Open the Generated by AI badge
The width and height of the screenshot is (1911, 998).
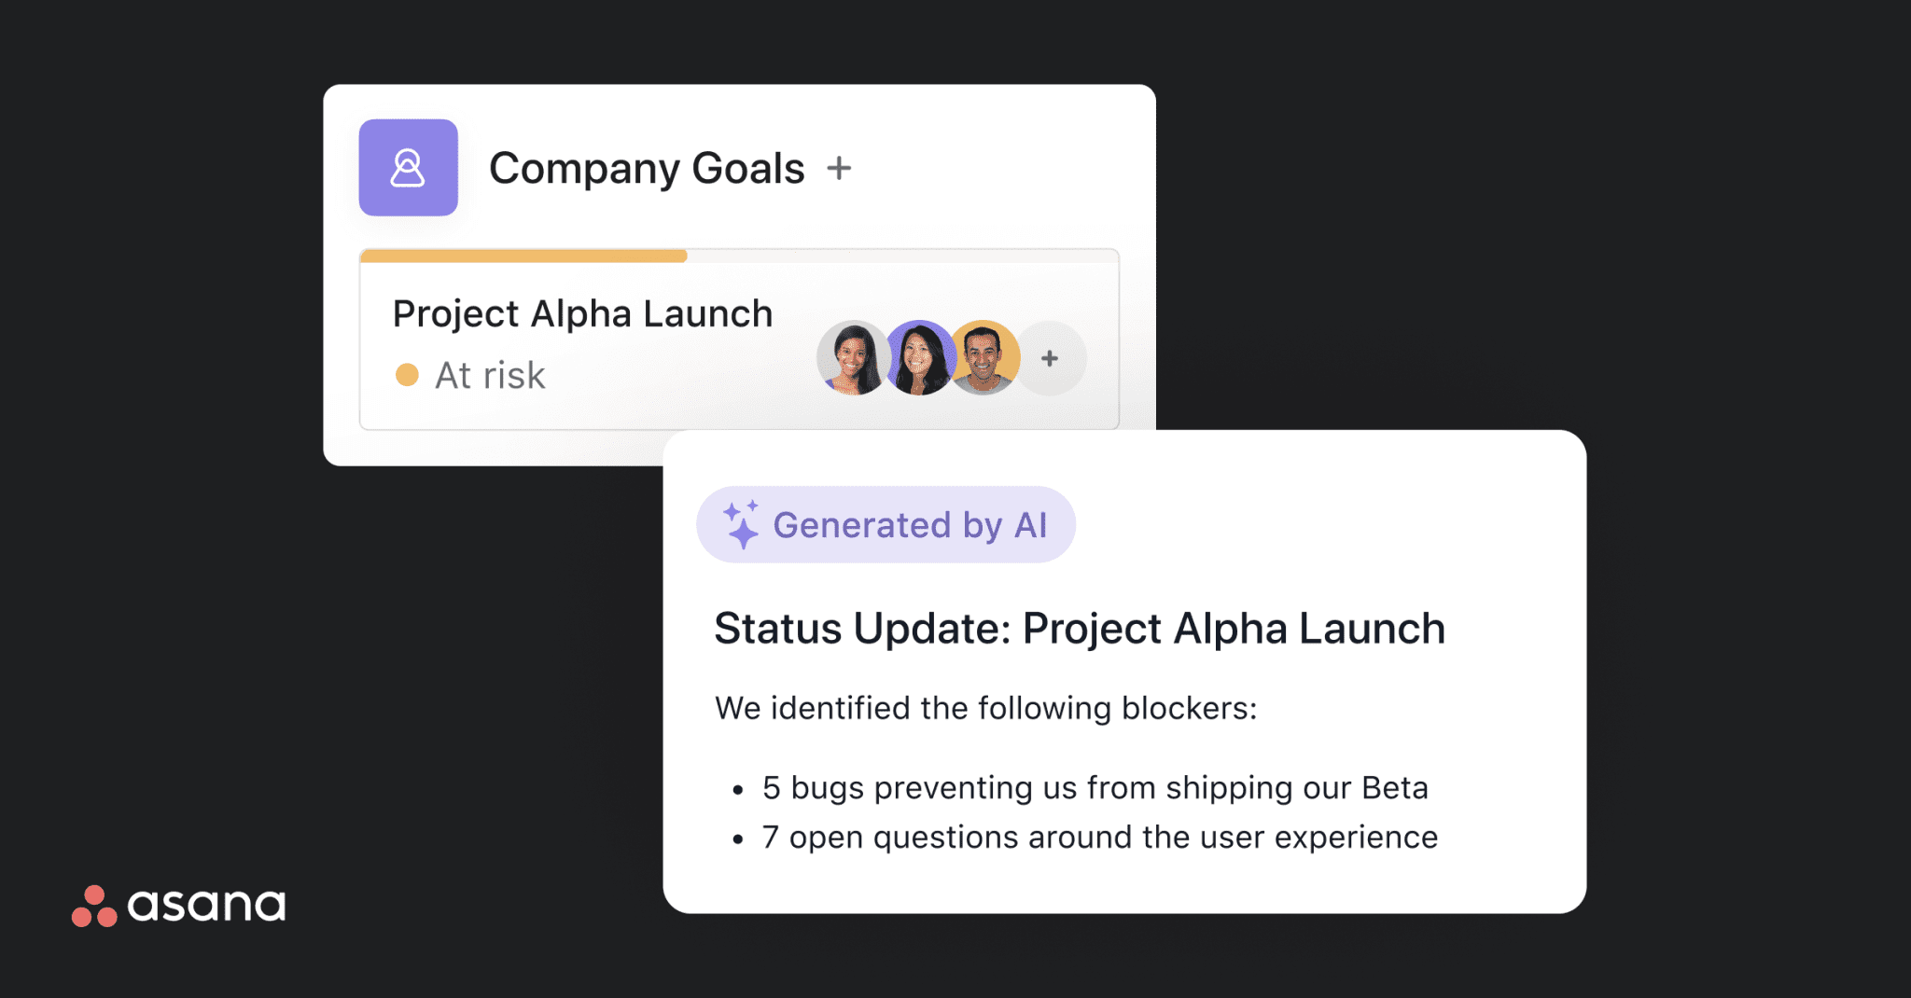coord(885,524)
